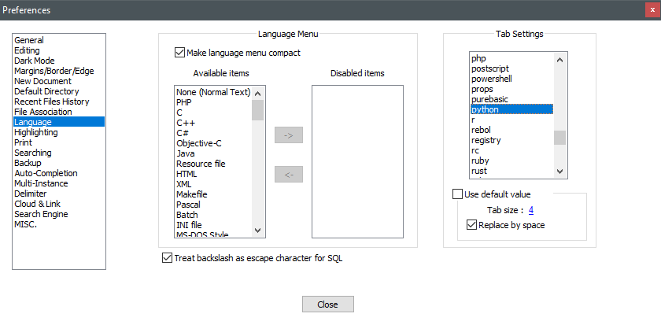Click Available items scrollbar down arrow
This screenshot has width=661, height=321.
point(258,231)
